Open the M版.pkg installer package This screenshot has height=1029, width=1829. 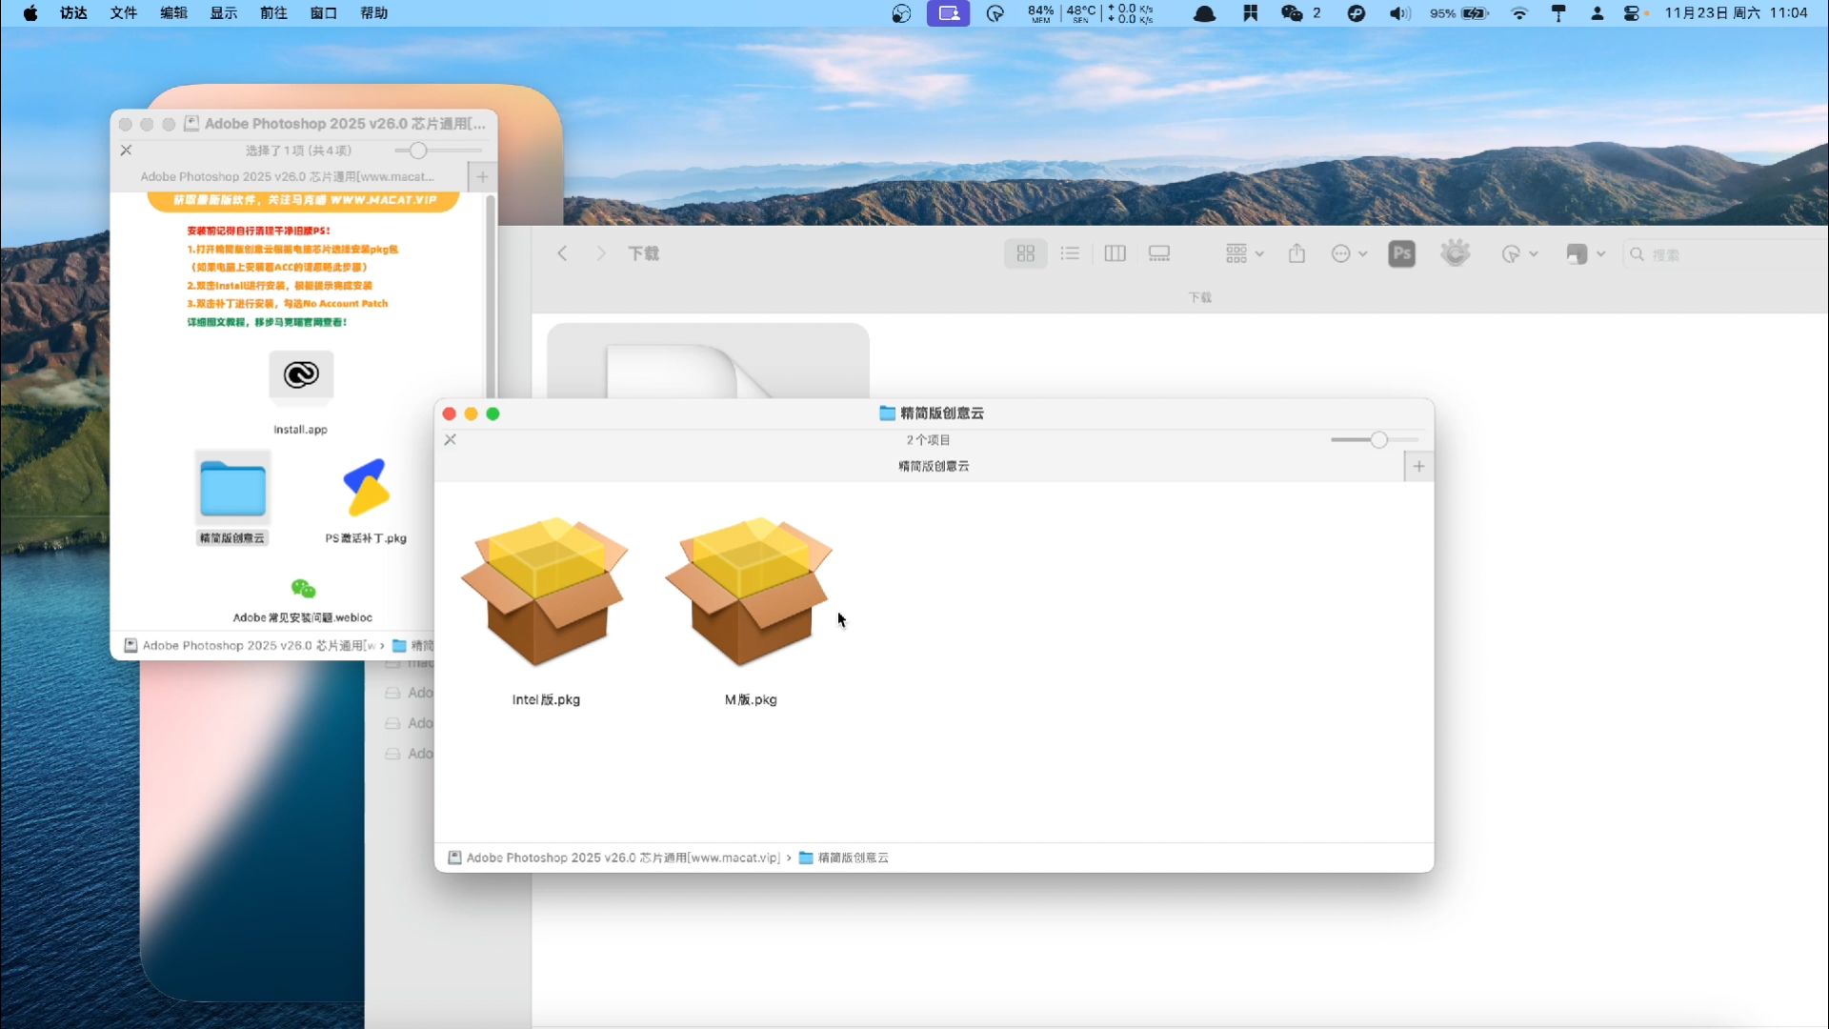749,593
